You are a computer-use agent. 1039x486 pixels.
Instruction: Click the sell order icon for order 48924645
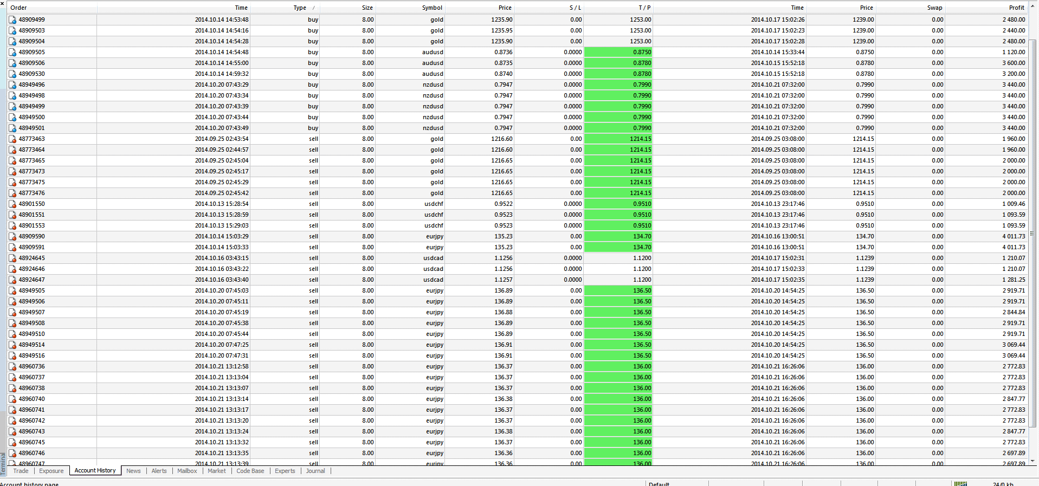(12, 258)
